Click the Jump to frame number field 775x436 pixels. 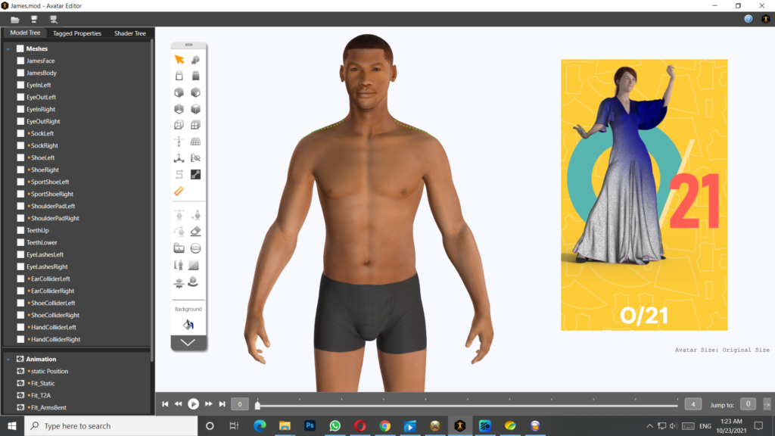point(748,404)
